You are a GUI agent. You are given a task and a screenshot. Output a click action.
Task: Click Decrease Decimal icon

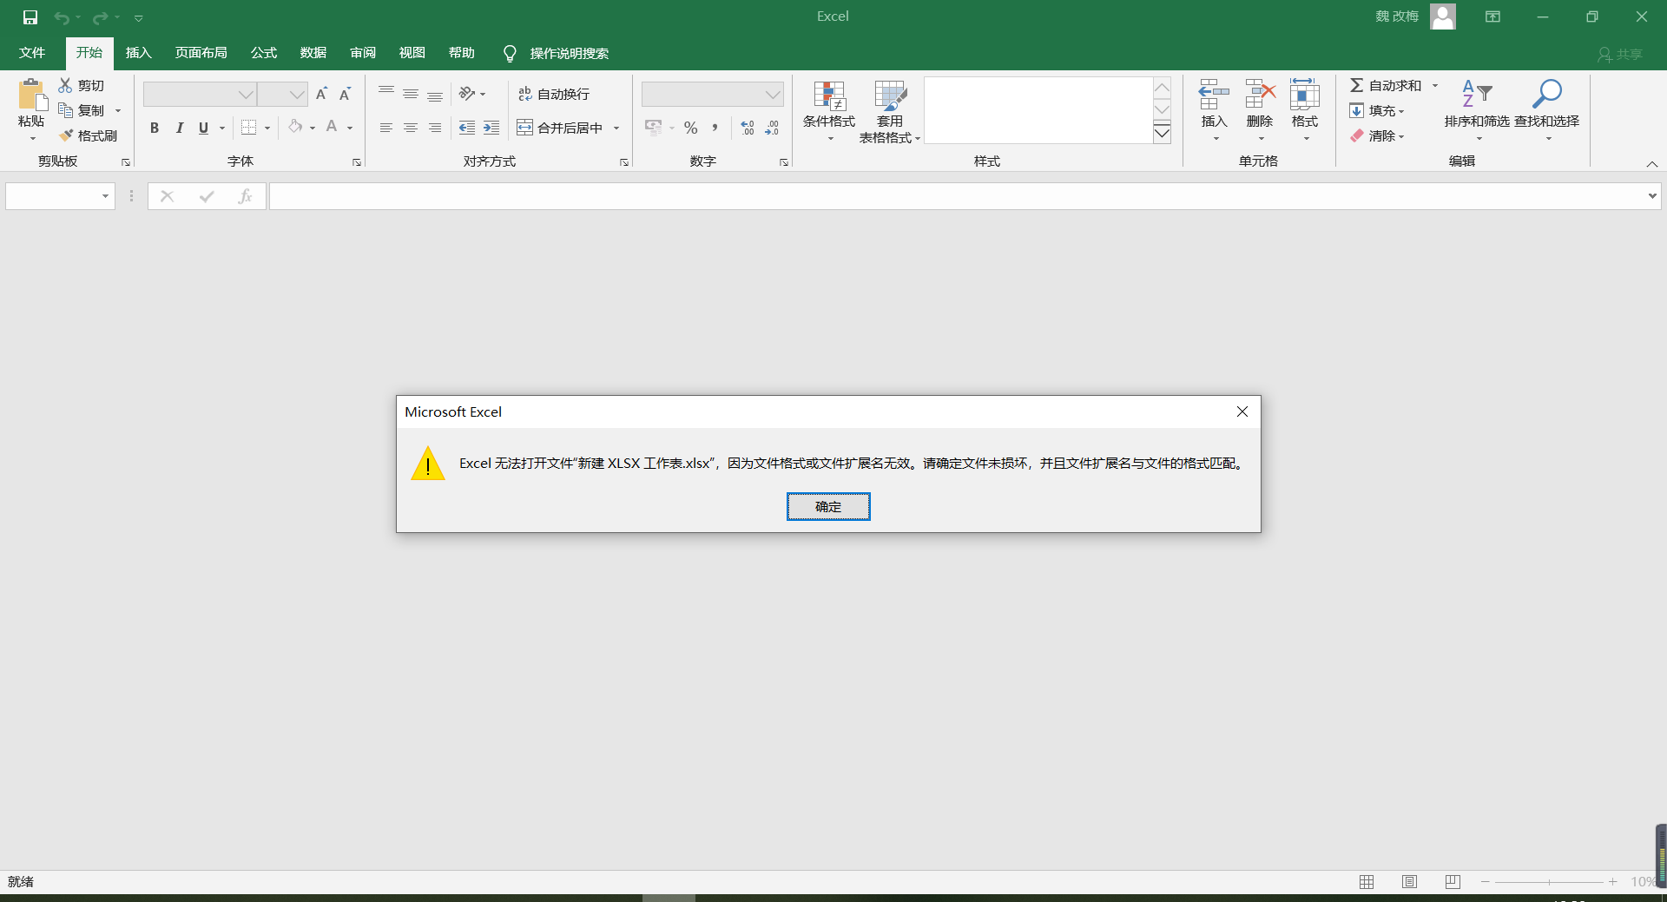tap(772, 128)
